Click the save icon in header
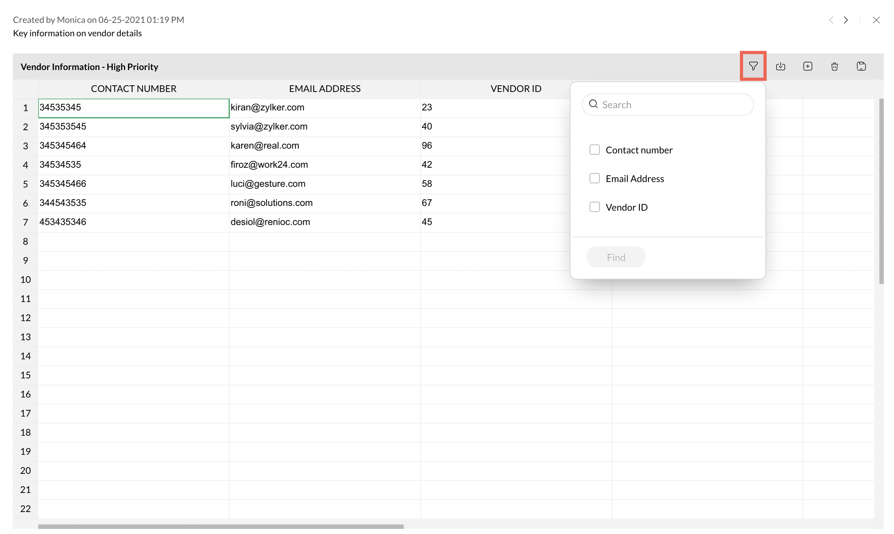The width and height of the screenshot is (894, 534). (861, 66)
